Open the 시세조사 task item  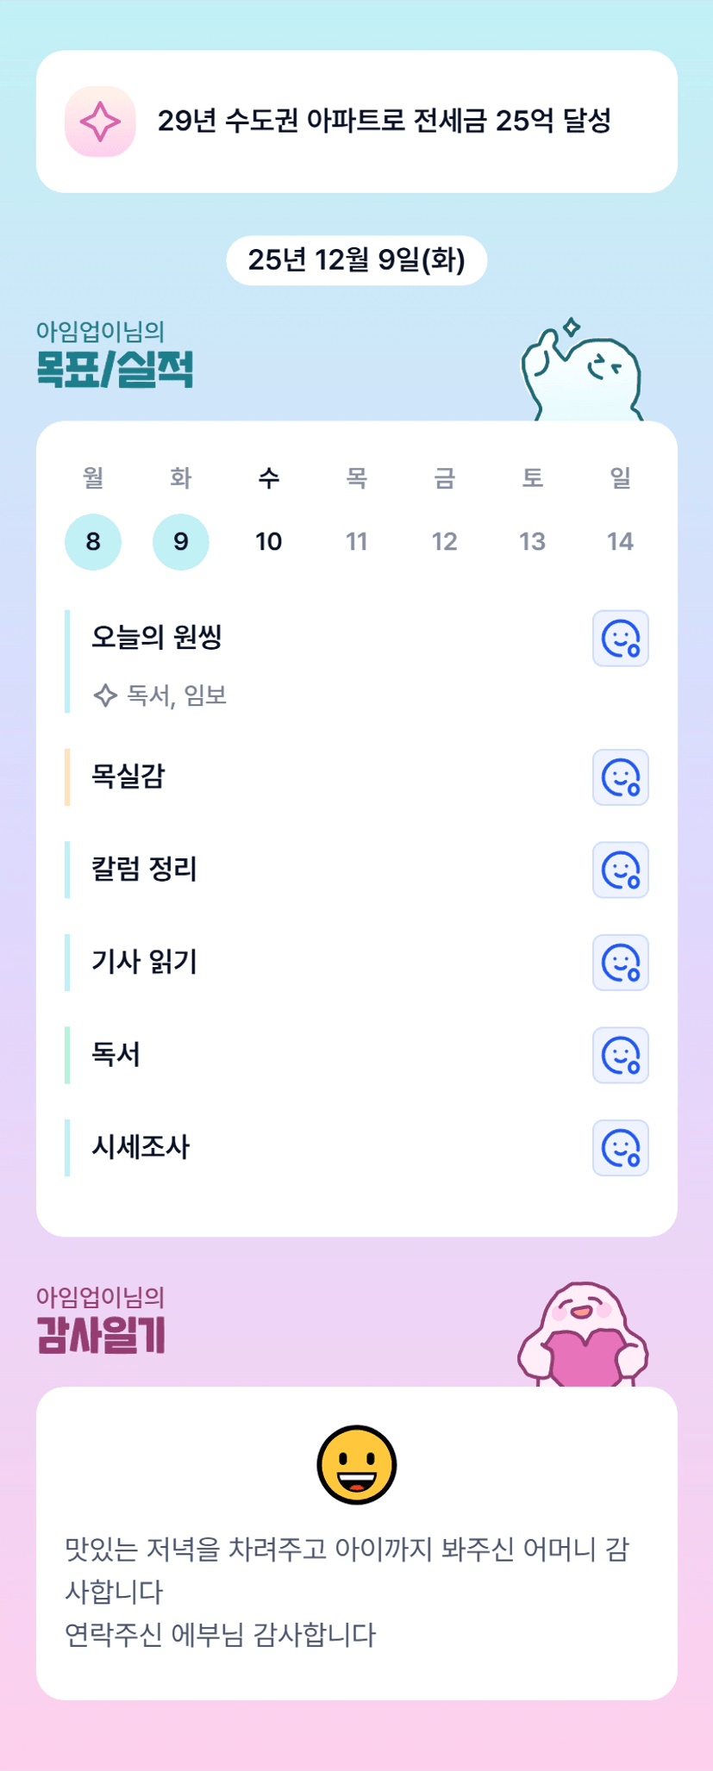point(141,1147)
